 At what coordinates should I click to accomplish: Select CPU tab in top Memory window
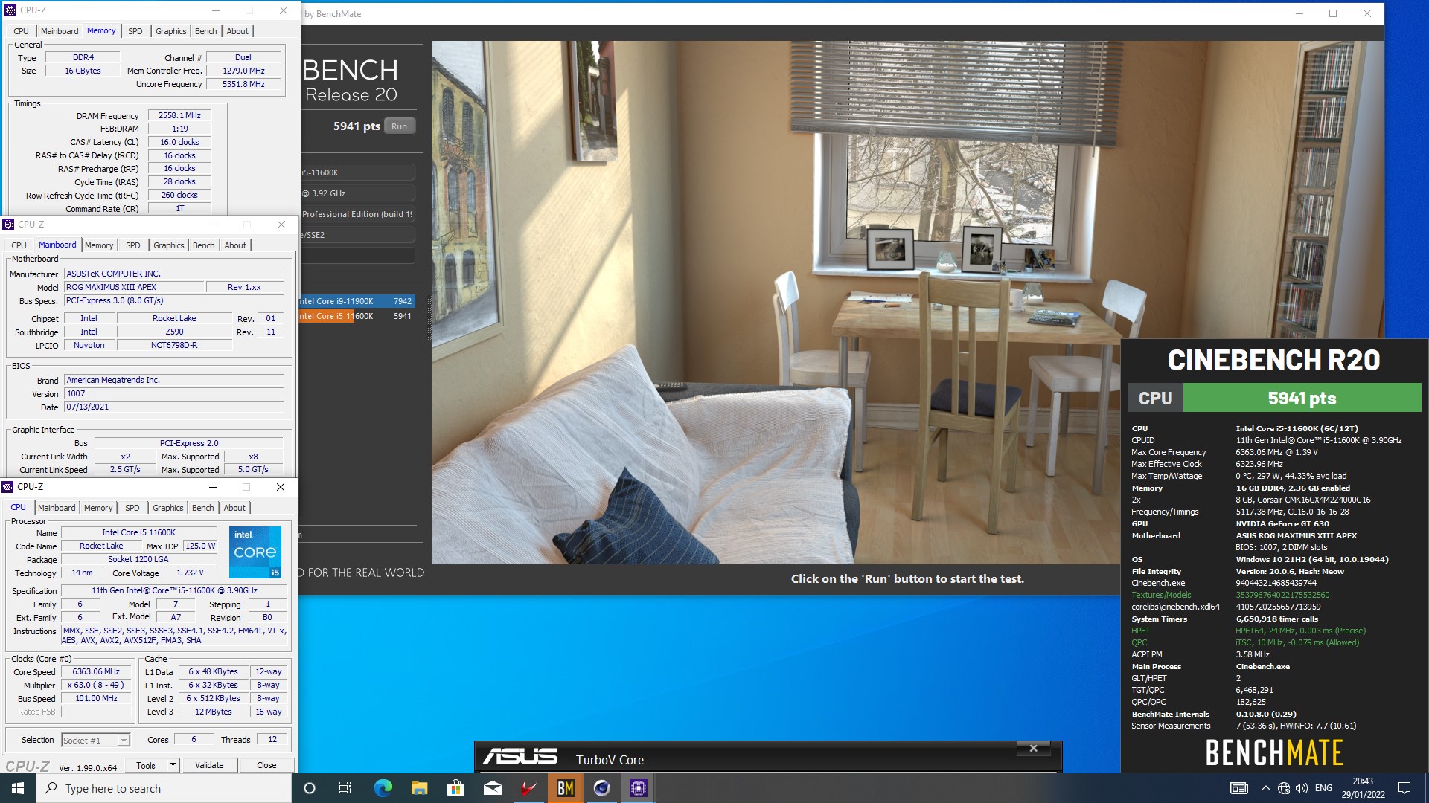pos(21,31)
